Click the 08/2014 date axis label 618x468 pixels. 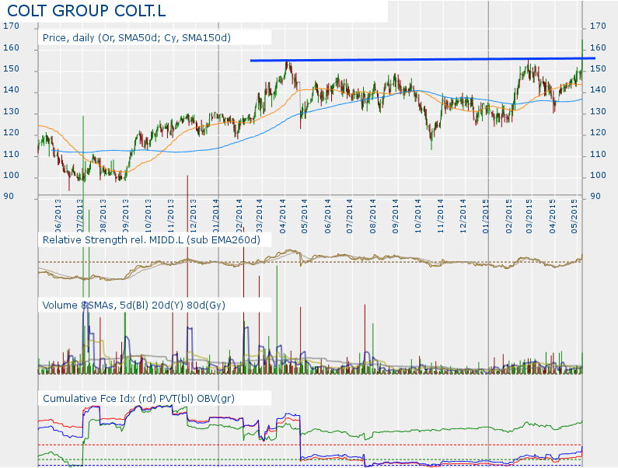[x=372, y=216]
